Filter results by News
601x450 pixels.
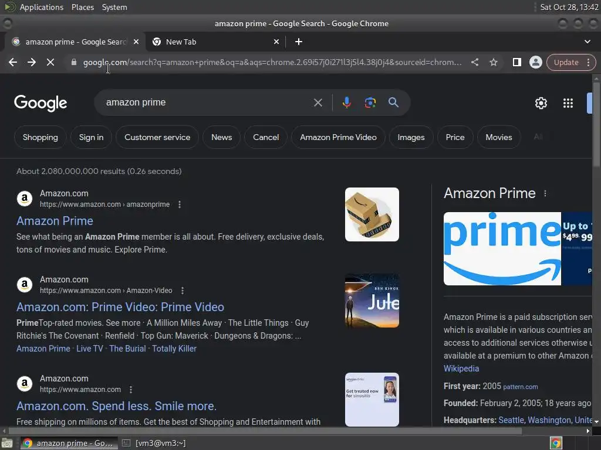point(221,137)
